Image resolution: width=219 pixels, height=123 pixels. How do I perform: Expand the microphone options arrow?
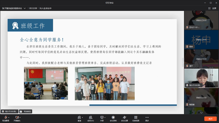[9, 118]
